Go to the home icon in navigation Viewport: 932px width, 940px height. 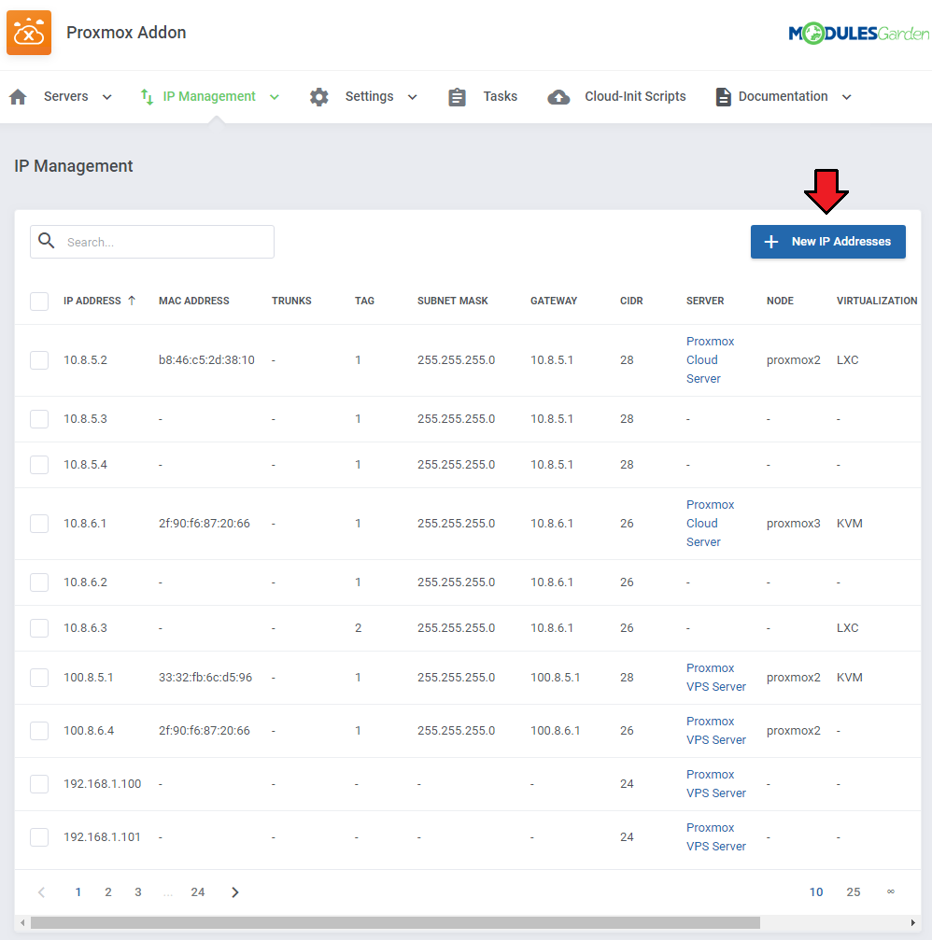pos(18,96)
